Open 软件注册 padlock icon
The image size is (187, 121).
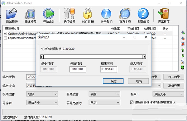[88, 14]
